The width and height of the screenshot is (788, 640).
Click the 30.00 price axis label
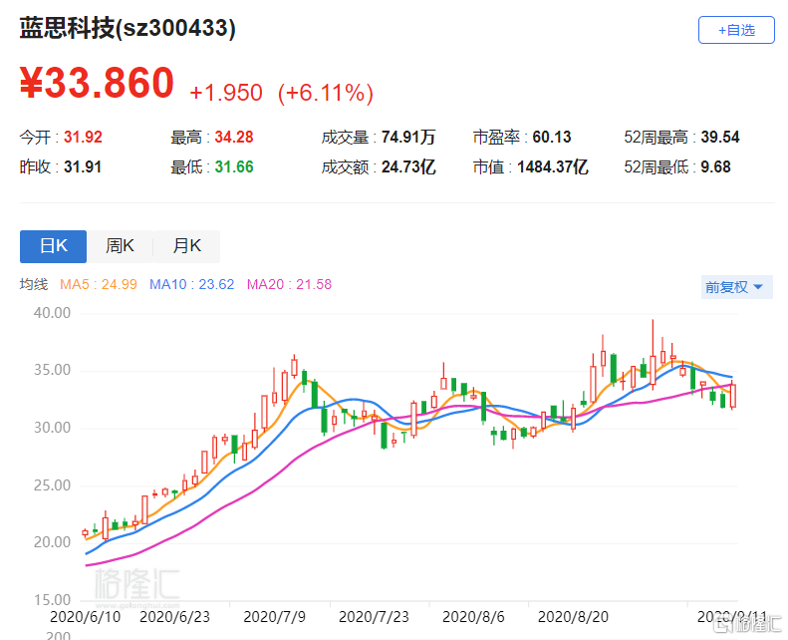click(x=52, y=428)
